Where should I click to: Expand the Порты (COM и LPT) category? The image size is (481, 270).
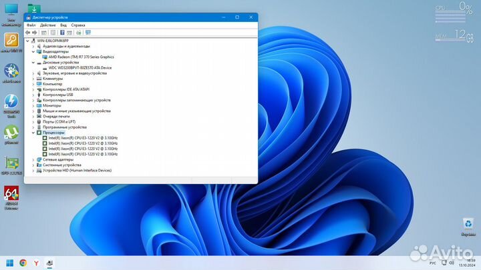[33, 122]
